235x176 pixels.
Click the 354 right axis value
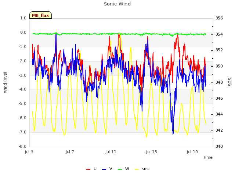219,34
